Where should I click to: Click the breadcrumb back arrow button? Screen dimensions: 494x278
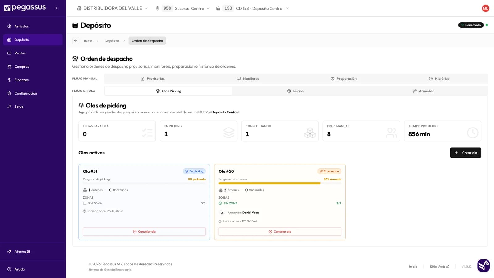point(76,41)
